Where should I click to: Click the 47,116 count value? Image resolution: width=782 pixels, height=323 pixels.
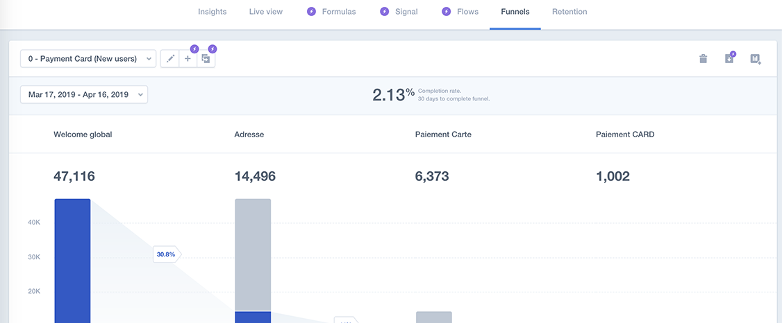[x=74, y=176]
